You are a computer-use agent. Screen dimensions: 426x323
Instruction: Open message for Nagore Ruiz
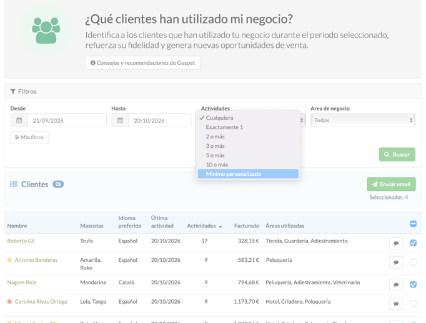pyautogui.click(x=396, y=285)
